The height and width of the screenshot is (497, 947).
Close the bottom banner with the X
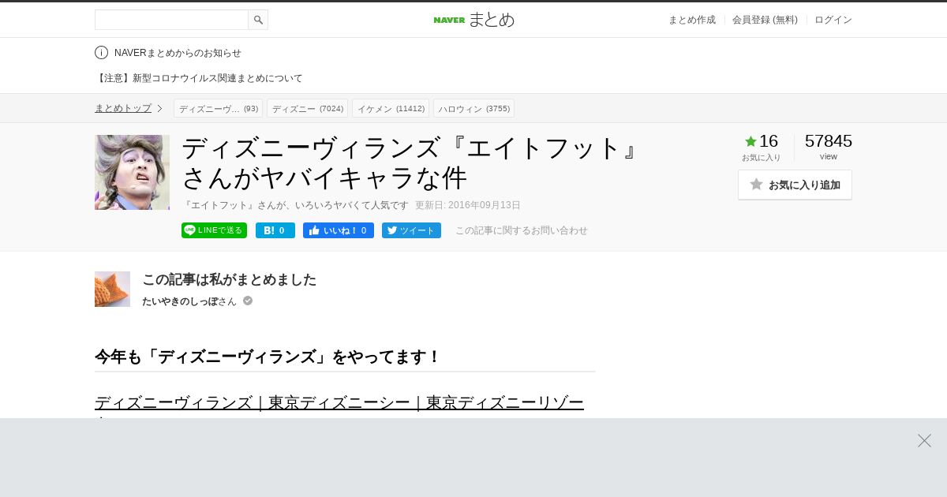click(x=924, y=440)
